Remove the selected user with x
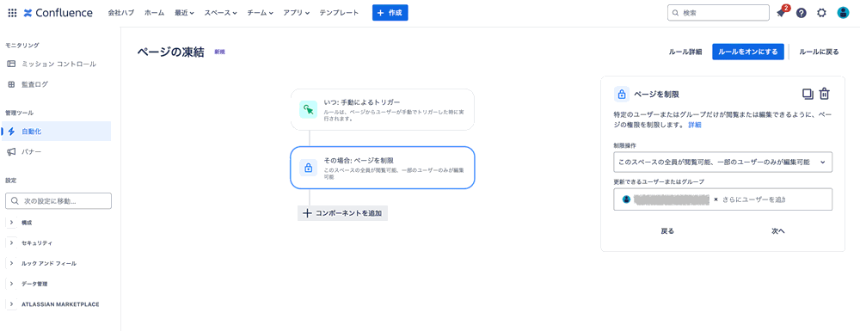860x331 pixels. [716, 199]
